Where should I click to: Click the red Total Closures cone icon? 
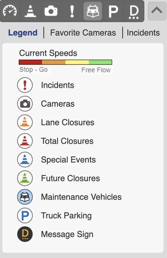click(25, 141)
